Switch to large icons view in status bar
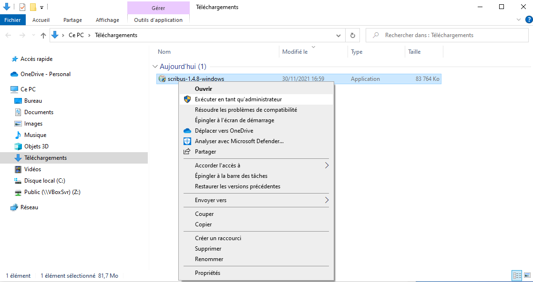 click(x=527, y=275)
